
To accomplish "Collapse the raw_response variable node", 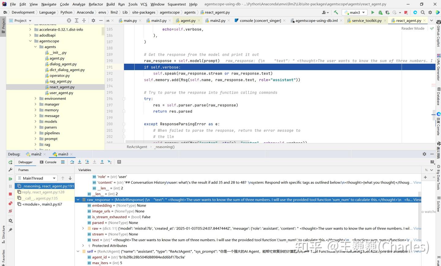I will 78,200.
